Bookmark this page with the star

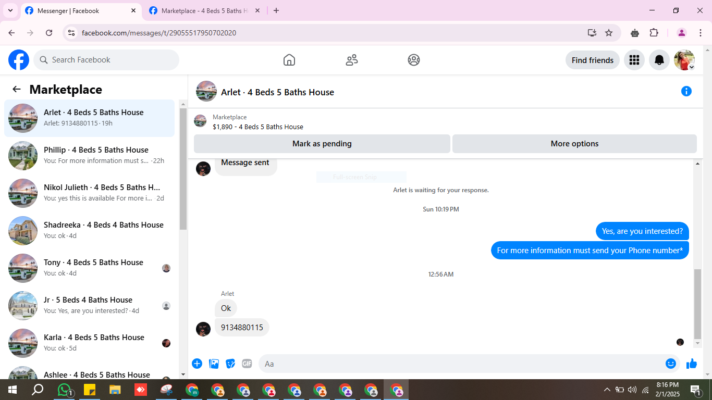[x=609, y=33]
